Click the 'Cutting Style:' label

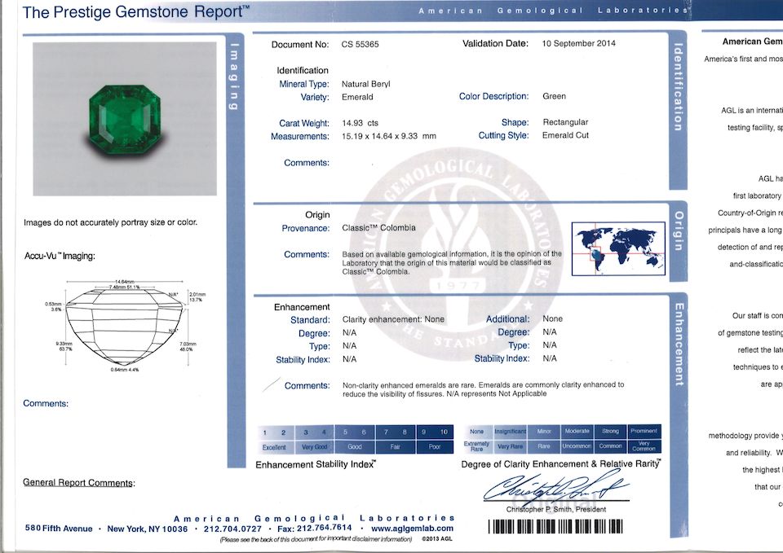point(503,135)
